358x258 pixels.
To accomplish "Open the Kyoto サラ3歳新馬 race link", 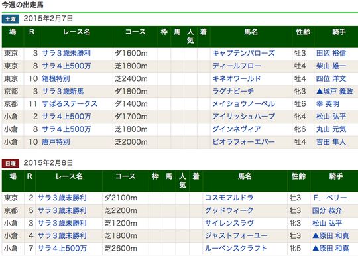I will tap(63, 92).
